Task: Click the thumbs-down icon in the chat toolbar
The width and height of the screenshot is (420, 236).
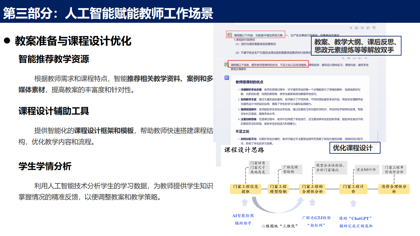Action: pos(374,28)
